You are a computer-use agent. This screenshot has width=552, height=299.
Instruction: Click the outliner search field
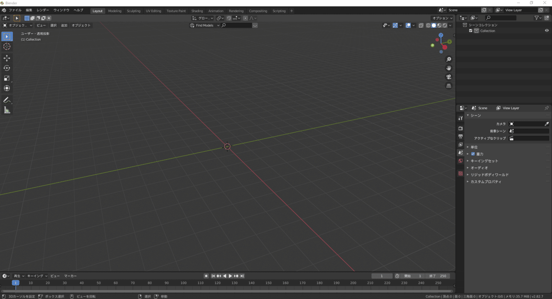(500, 18)
